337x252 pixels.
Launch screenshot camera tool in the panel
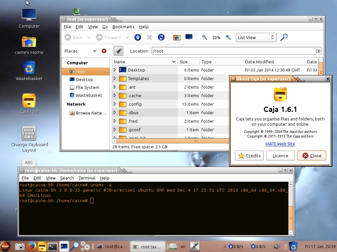(19, 247)
